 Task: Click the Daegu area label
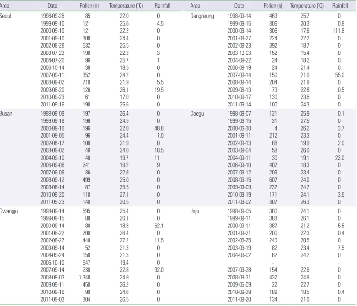pos(197,114)
